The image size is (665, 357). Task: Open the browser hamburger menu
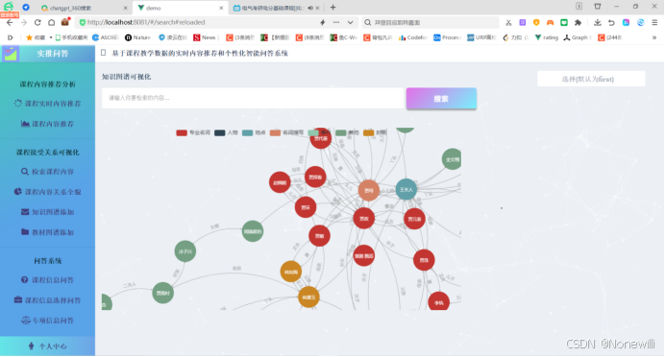pos(654,22)
